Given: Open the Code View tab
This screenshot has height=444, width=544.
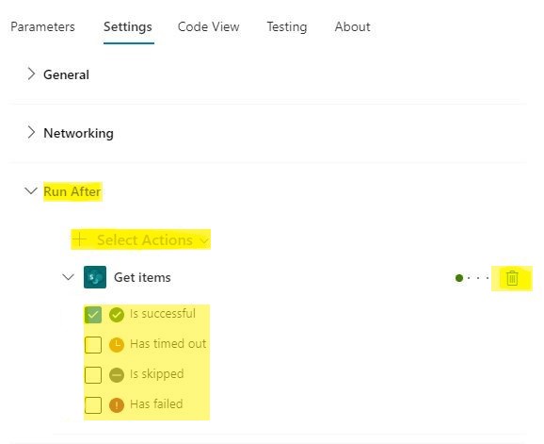Looking at the screenshot, I should tap(209, 26).
